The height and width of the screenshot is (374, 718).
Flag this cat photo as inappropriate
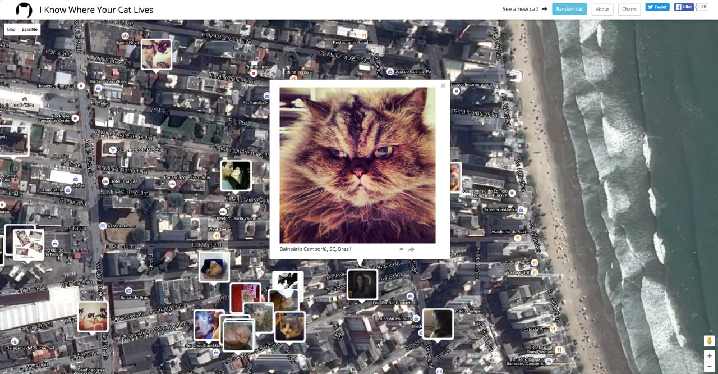tap(401, 249)
